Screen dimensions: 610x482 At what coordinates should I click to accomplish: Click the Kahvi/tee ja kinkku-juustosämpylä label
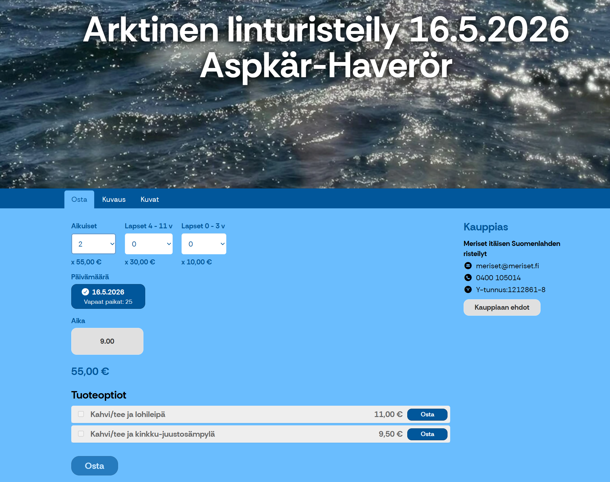pos(153,434)
